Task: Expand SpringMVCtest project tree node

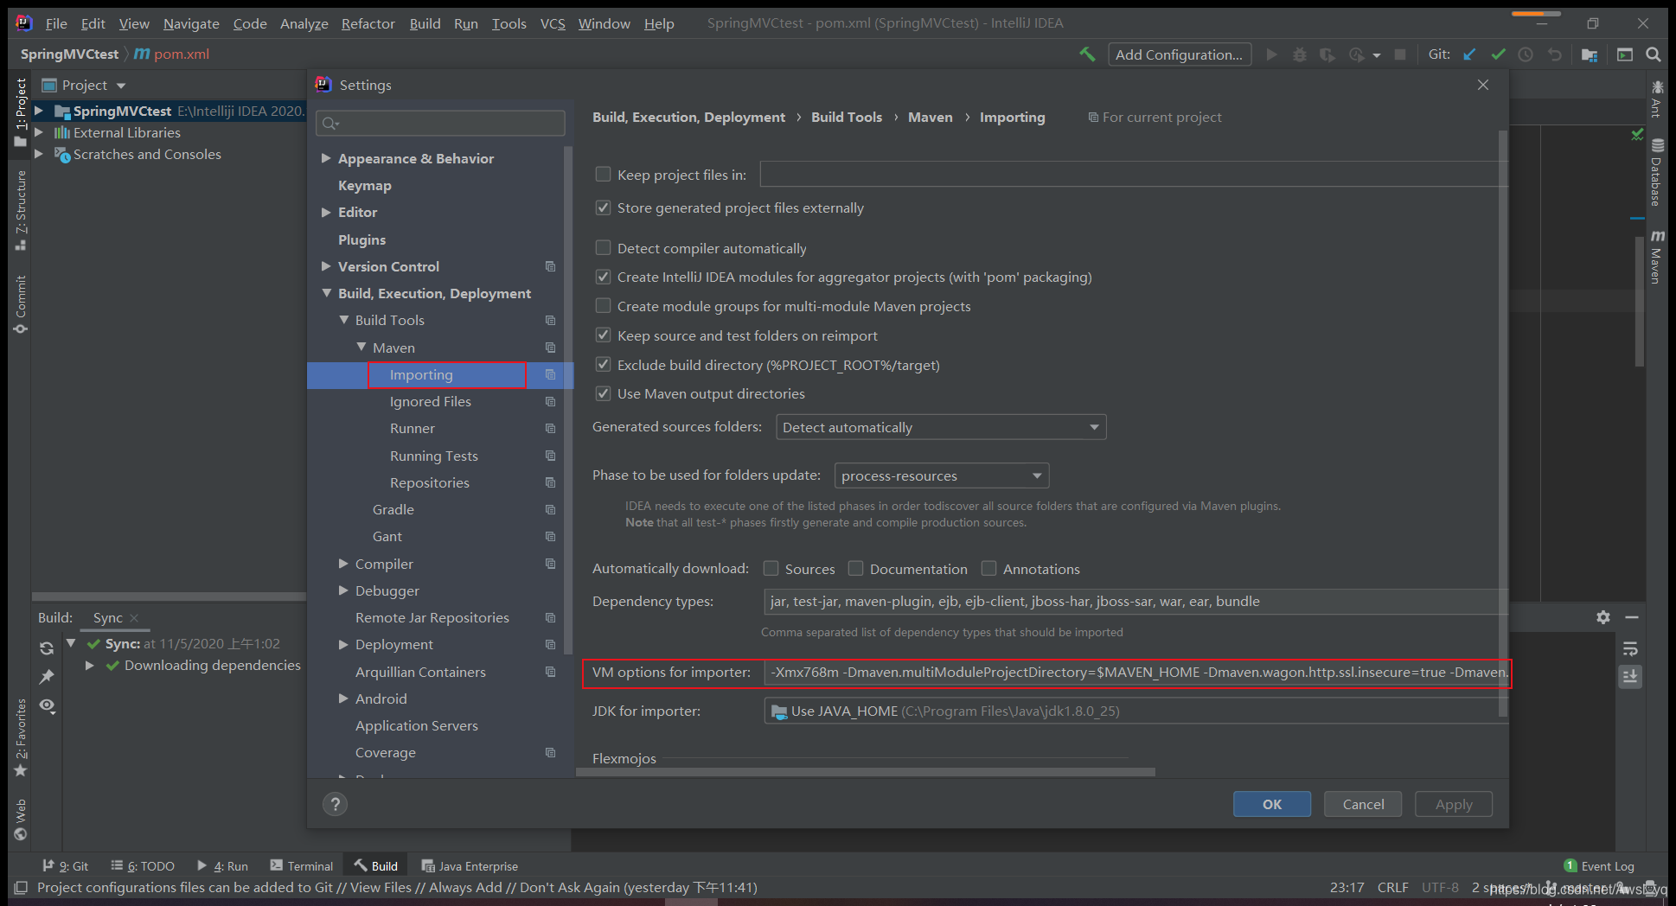Action: point(38,111)
